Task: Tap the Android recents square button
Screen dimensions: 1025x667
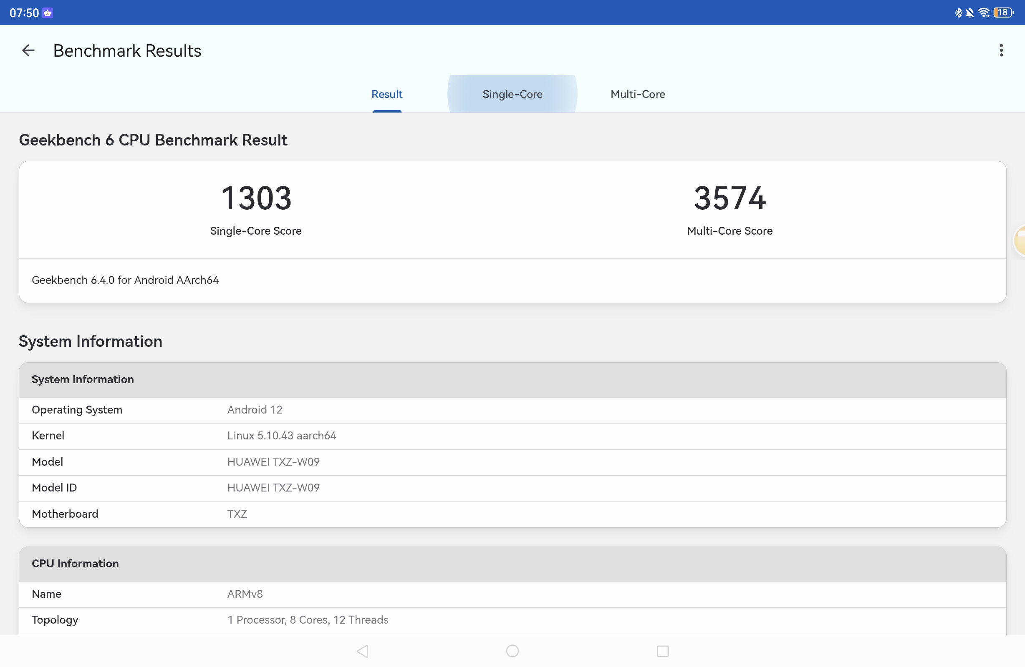Action: (x=663, y=651)
